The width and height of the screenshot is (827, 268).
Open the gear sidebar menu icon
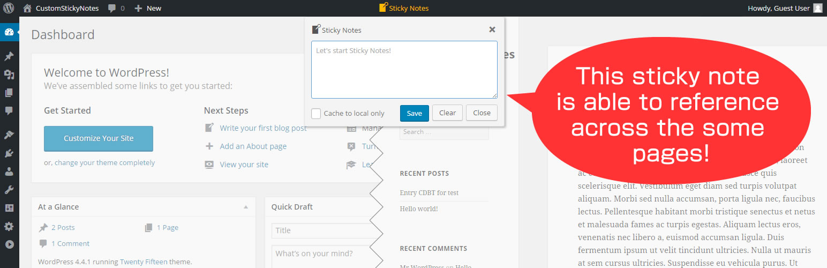point(9,226)
